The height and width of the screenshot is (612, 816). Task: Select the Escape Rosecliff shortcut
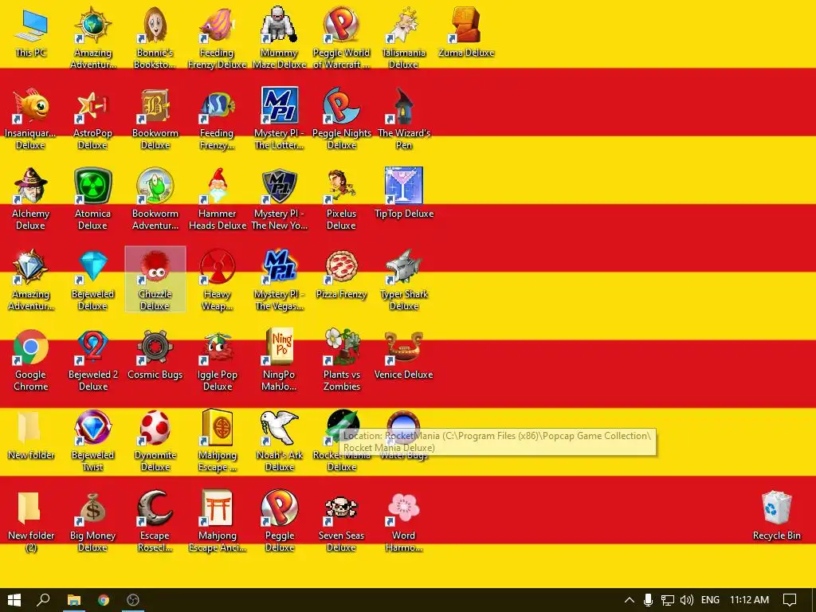[155, 521]
